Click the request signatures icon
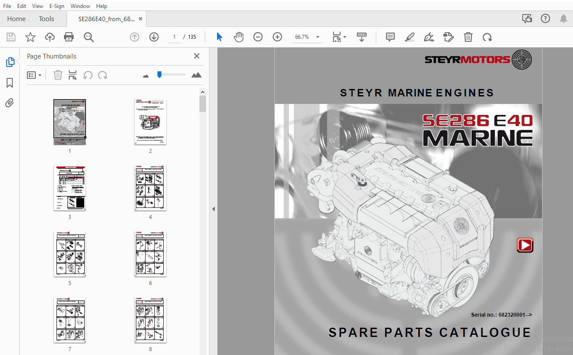Screen dimensions: 573x355 pos(449,37)
